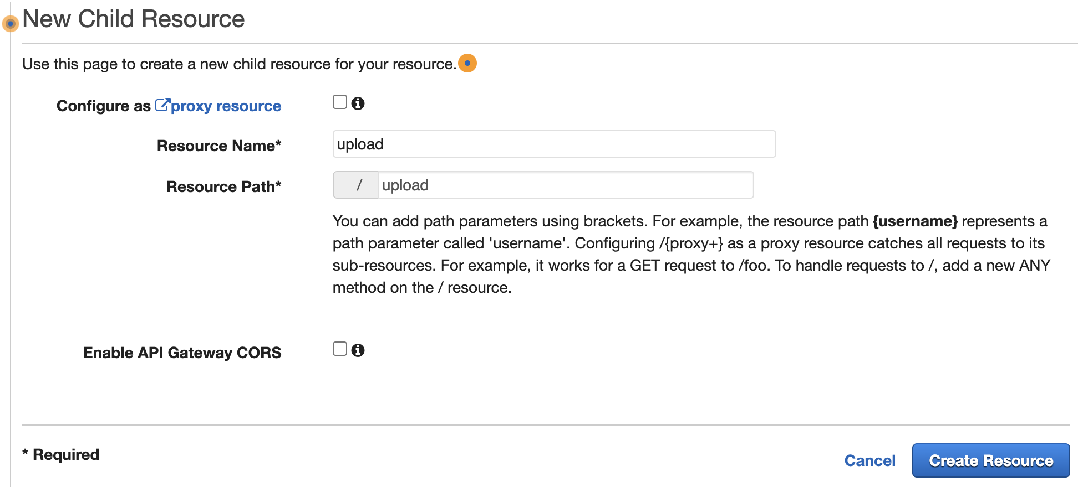Screen dimensions: 1078x487
Task: Click the Cancel link
Action: point(869,460)
